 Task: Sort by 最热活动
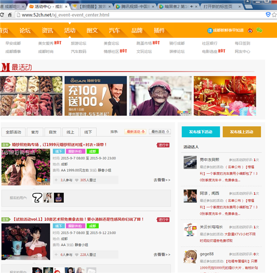[160, 132]
